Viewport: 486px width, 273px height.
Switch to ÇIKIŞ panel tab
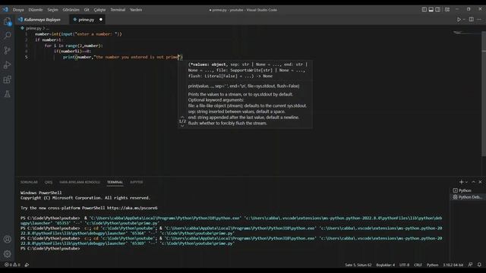[49, 182]
